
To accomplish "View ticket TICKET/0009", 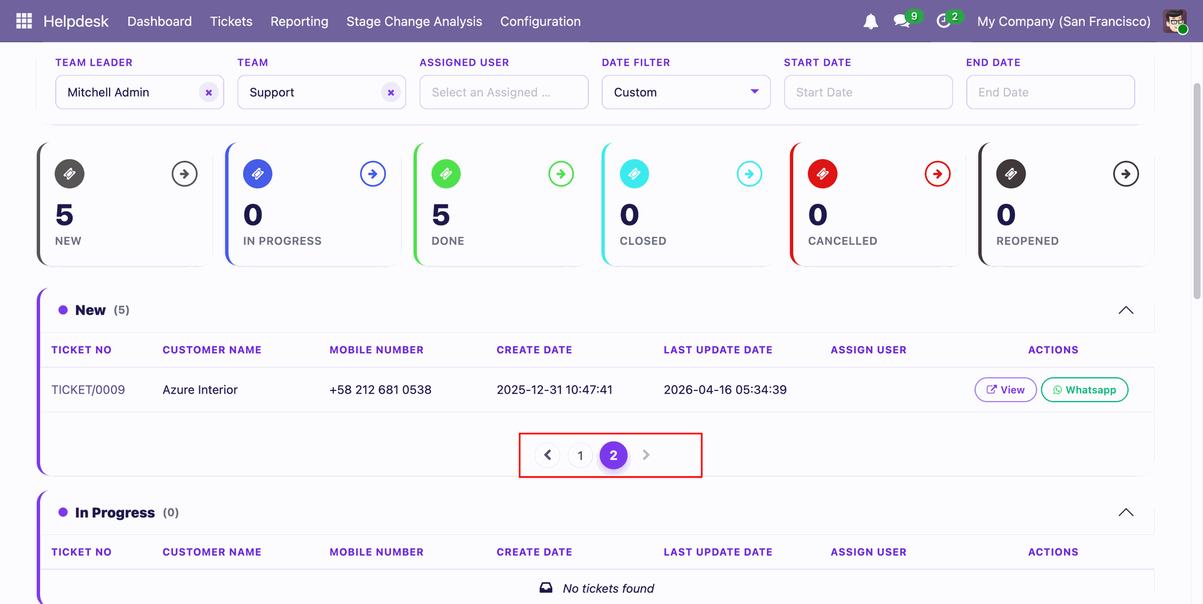I will (x=1005, y=390).
